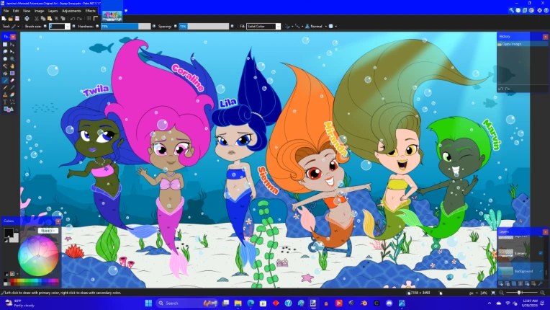Select the Color Picker eyedropper tool
Viewport: 550px width, 310px height.
tap(12, 88)
